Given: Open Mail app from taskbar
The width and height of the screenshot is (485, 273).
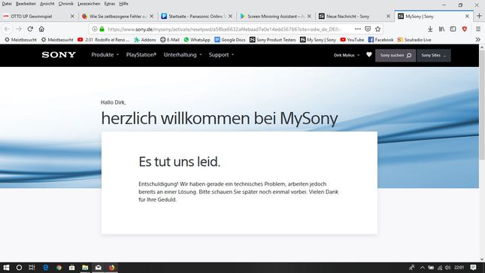Looking at the screenshot, I should click(99, 268).
